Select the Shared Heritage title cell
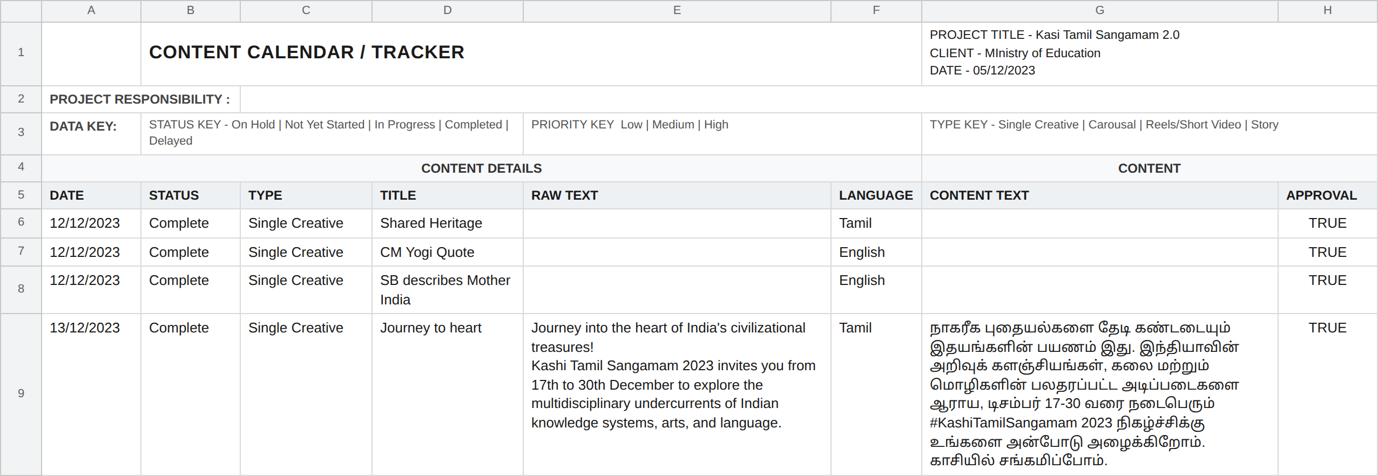This screenshot has height=476, width=1378. 448,223
